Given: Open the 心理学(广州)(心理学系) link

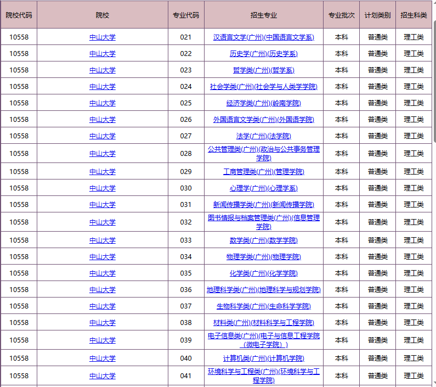Looking at the screenshot, I should tap(264, 188).
